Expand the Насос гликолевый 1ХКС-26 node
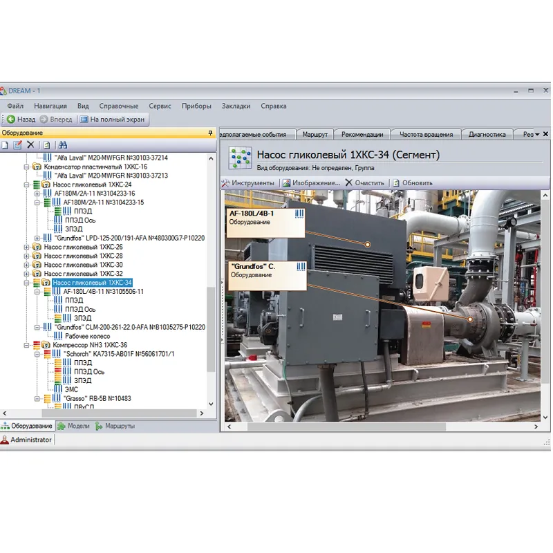 tap(27, 247)
